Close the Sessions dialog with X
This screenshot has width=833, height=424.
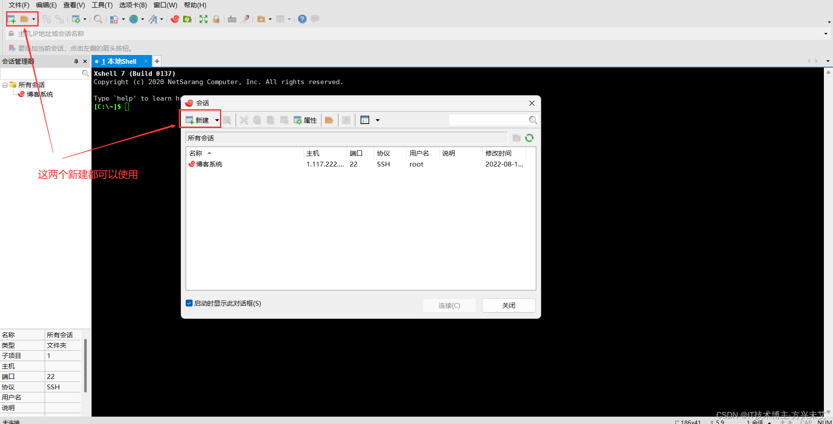tap(531, 103)
